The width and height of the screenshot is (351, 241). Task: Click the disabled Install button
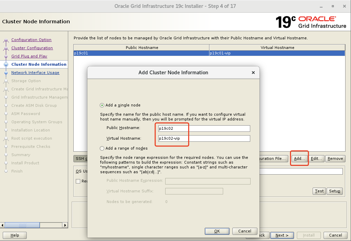tap(309, 235)
